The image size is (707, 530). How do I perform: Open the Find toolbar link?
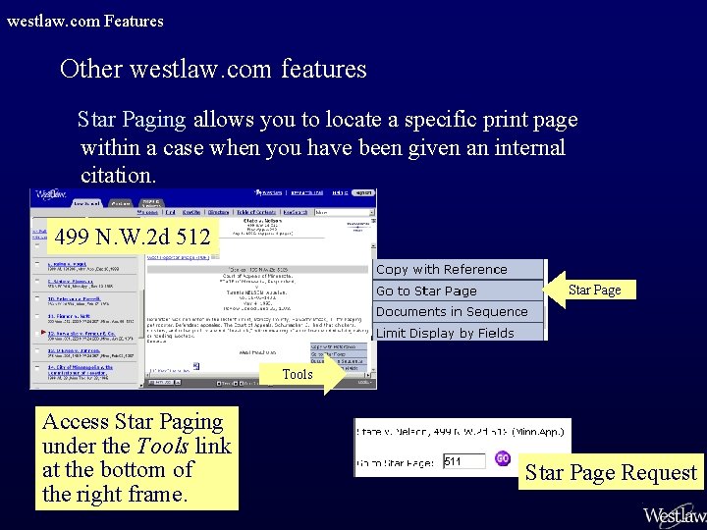pyautogui.click(x=171, y=212)
